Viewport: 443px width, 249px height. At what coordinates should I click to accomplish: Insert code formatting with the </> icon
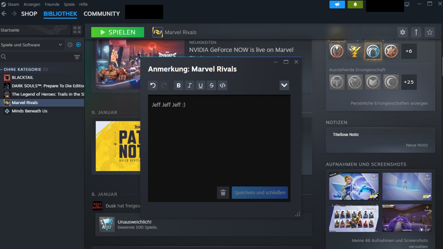click(x=222, y=85)
